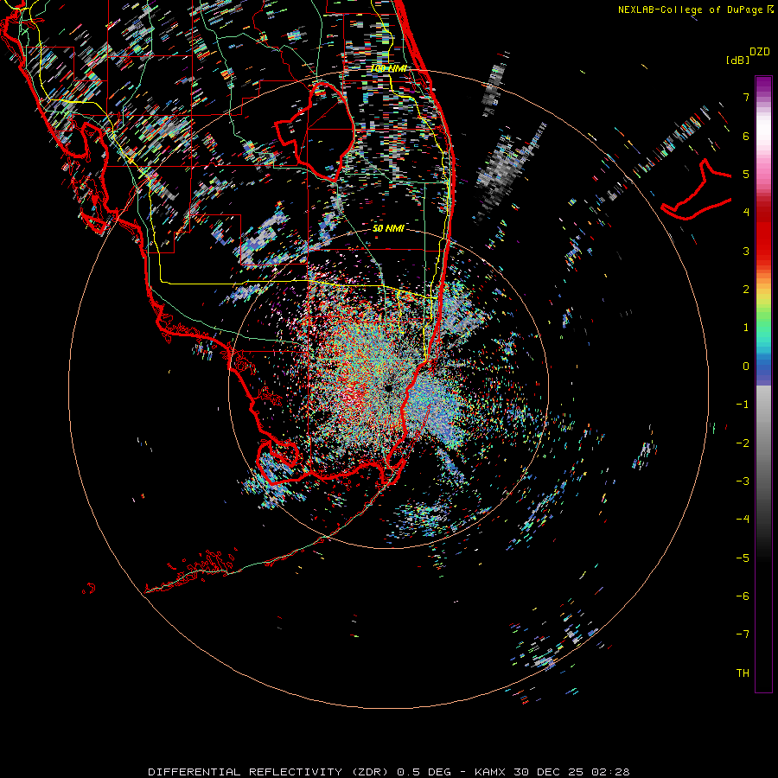
Task: Click the 7 dB tick label on colorbar
Action: pos(746,97)
